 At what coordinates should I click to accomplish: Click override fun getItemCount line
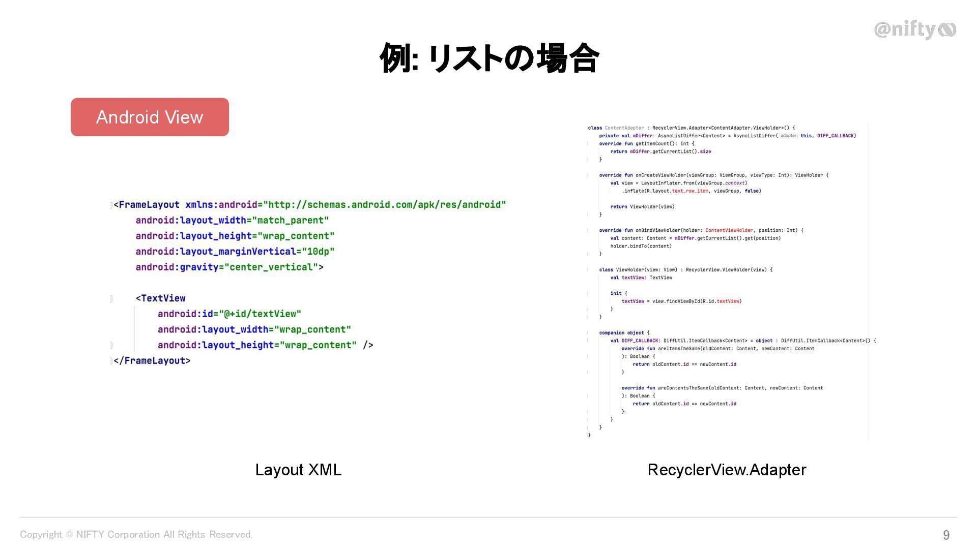pyautogui.click(x=646, y=144)
